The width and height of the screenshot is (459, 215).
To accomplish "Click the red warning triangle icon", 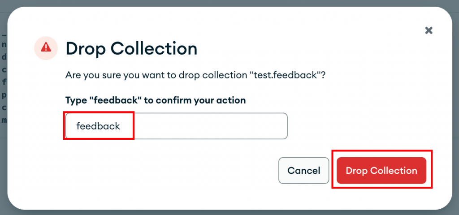I will pyautogui.click(x=46, y=47).
